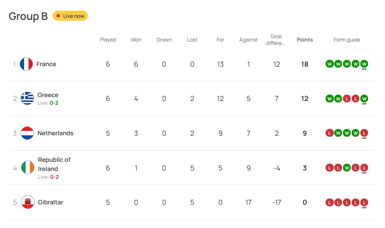
Task: Click Greece's live 0-2 score
Action: 54,103
